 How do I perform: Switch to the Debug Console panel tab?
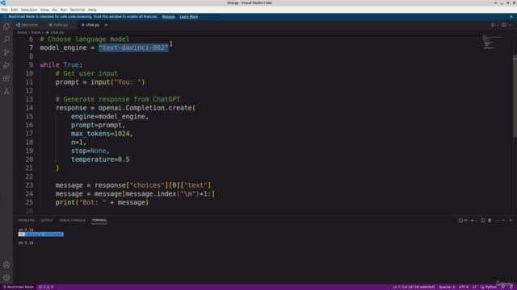click(72, 220)
